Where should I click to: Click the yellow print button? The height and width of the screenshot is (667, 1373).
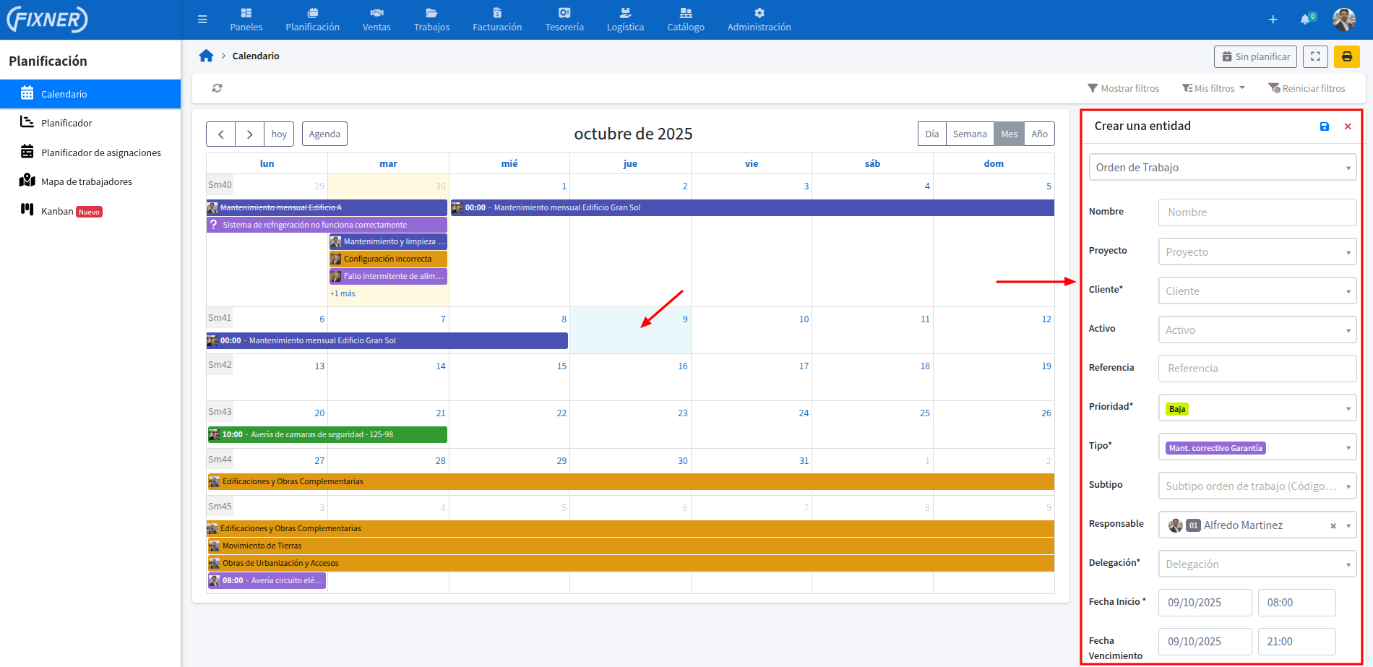pyautogui.click(x=1346, y=56)
